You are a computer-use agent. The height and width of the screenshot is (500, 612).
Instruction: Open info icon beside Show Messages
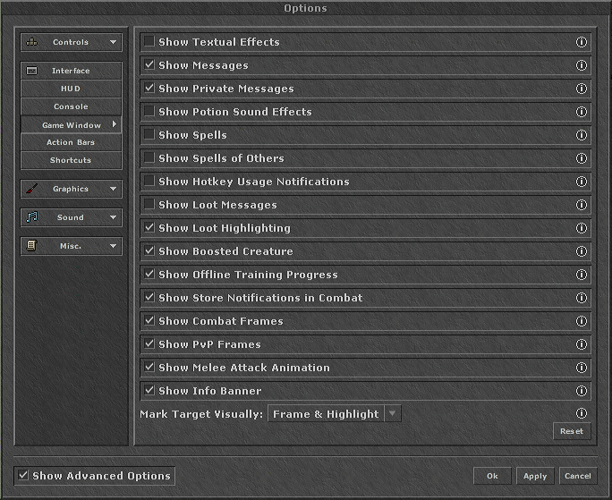pos(582,65)
